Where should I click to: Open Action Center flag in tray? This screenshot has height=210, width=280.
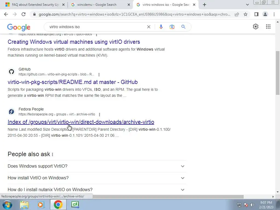[246, 205]
